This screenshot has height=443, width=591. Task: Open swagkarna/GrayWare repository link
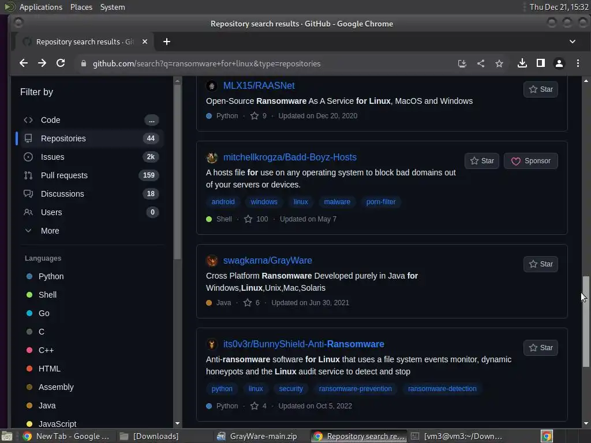(x=268, y=260)
